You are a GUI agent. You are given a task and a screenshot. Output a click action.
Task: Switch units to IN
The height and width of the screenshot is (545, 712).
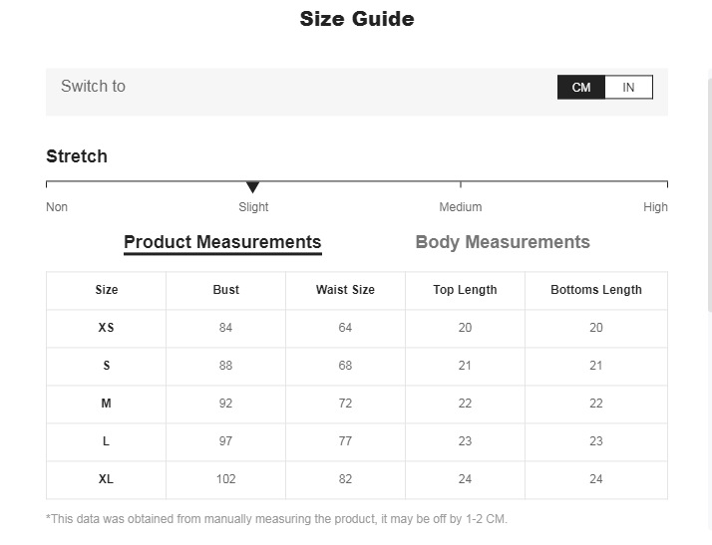coord(628,88)
